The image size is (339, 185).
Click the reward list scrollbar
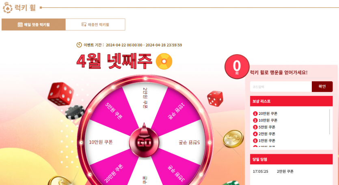(x=330, y=122)
